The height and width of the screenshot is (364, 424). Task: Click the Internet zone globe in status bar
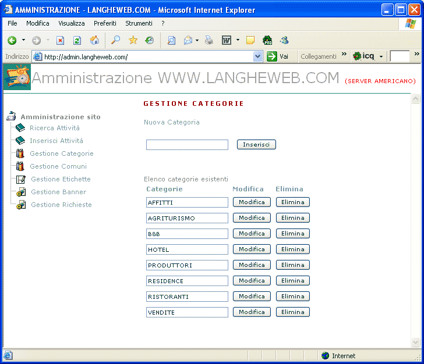click(326, 356)
